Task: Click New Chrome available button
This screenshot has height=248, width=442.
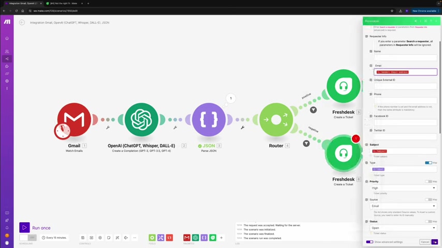Action: click(x=424, y=11)
